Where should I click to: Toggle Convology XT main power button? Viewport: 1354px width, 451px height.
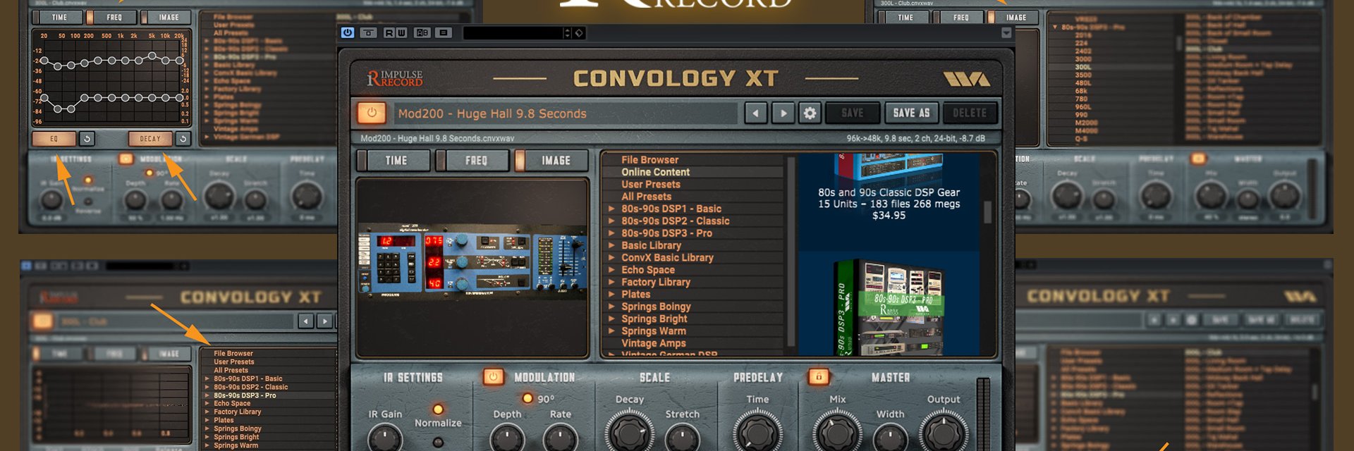[372, 113]
